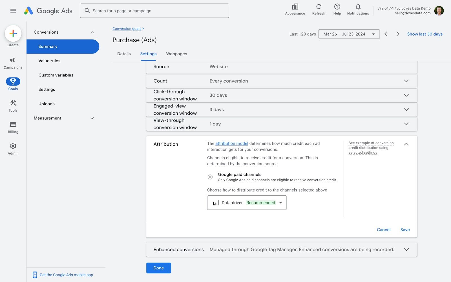Screen dimensions: 451x282
Task: Open the Tools section
Action: coord(13,106)
